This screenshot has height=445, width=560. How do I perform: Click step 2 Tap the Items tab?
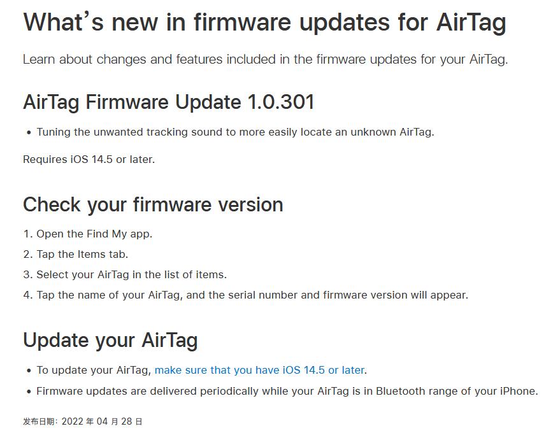click(76, 254)
